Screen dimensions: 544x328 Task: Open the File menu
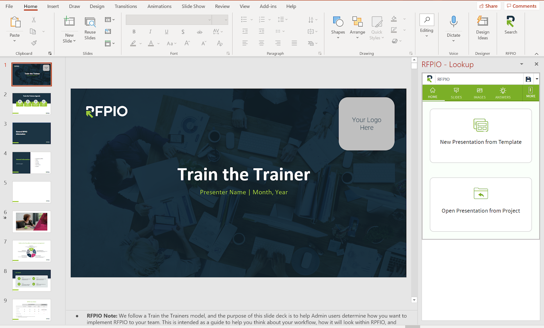[9, 6]
